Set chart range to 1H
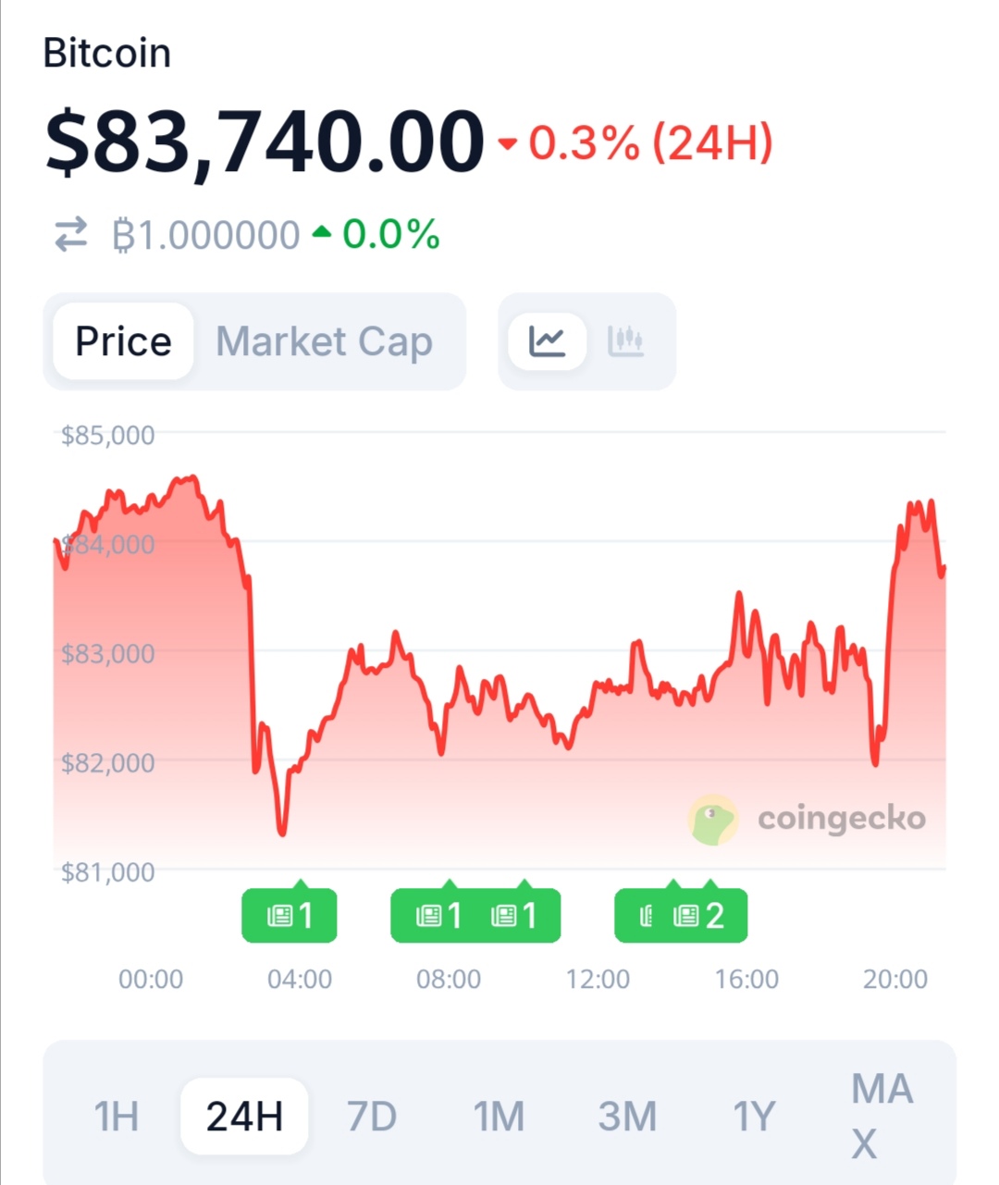This screenshot has width=999, height=1185. [117, 1116]
